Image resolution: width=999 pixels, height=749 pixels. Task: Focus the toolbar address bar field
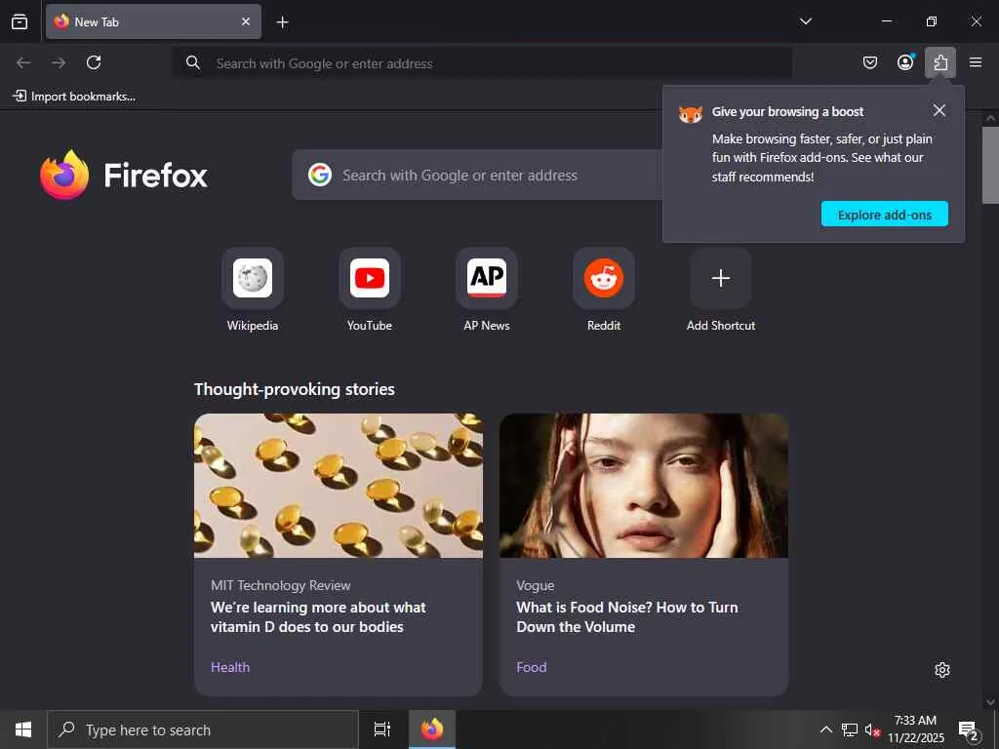coord(482,63)
